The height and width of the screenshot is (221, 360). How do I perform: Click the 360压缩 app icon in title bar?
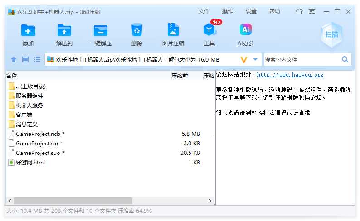(x=12, y=12)
